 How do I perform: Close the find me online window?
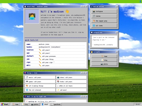tap(117, 7)
